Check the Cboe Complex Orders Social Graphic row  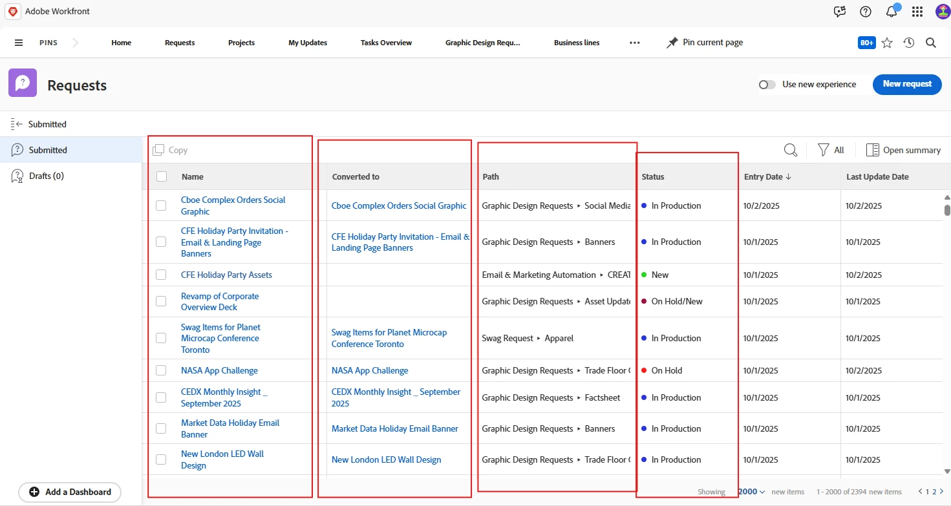(161, 206)
